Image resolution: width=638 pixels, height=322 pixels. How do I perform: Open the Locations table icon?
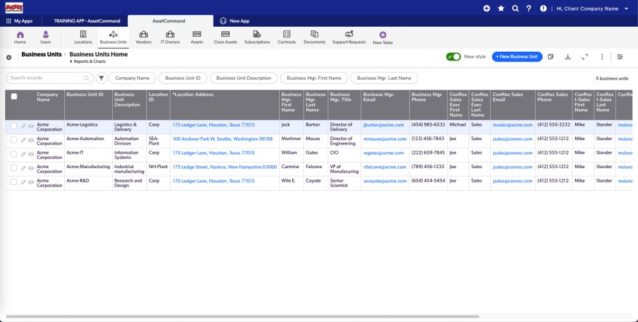83,34
